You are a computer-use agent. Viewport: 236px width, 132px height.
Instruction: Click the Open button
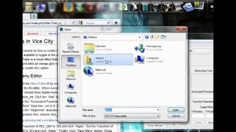coord(176,110)
